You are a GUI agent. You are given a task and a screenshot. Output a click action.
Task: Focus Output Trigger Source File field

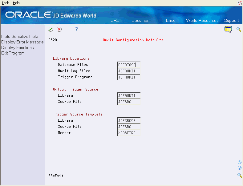coord(129,102)
